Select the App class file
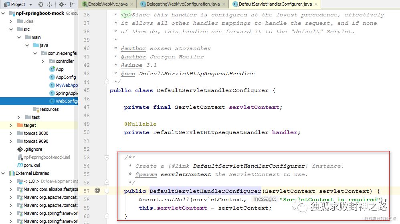 coord(59,69)
